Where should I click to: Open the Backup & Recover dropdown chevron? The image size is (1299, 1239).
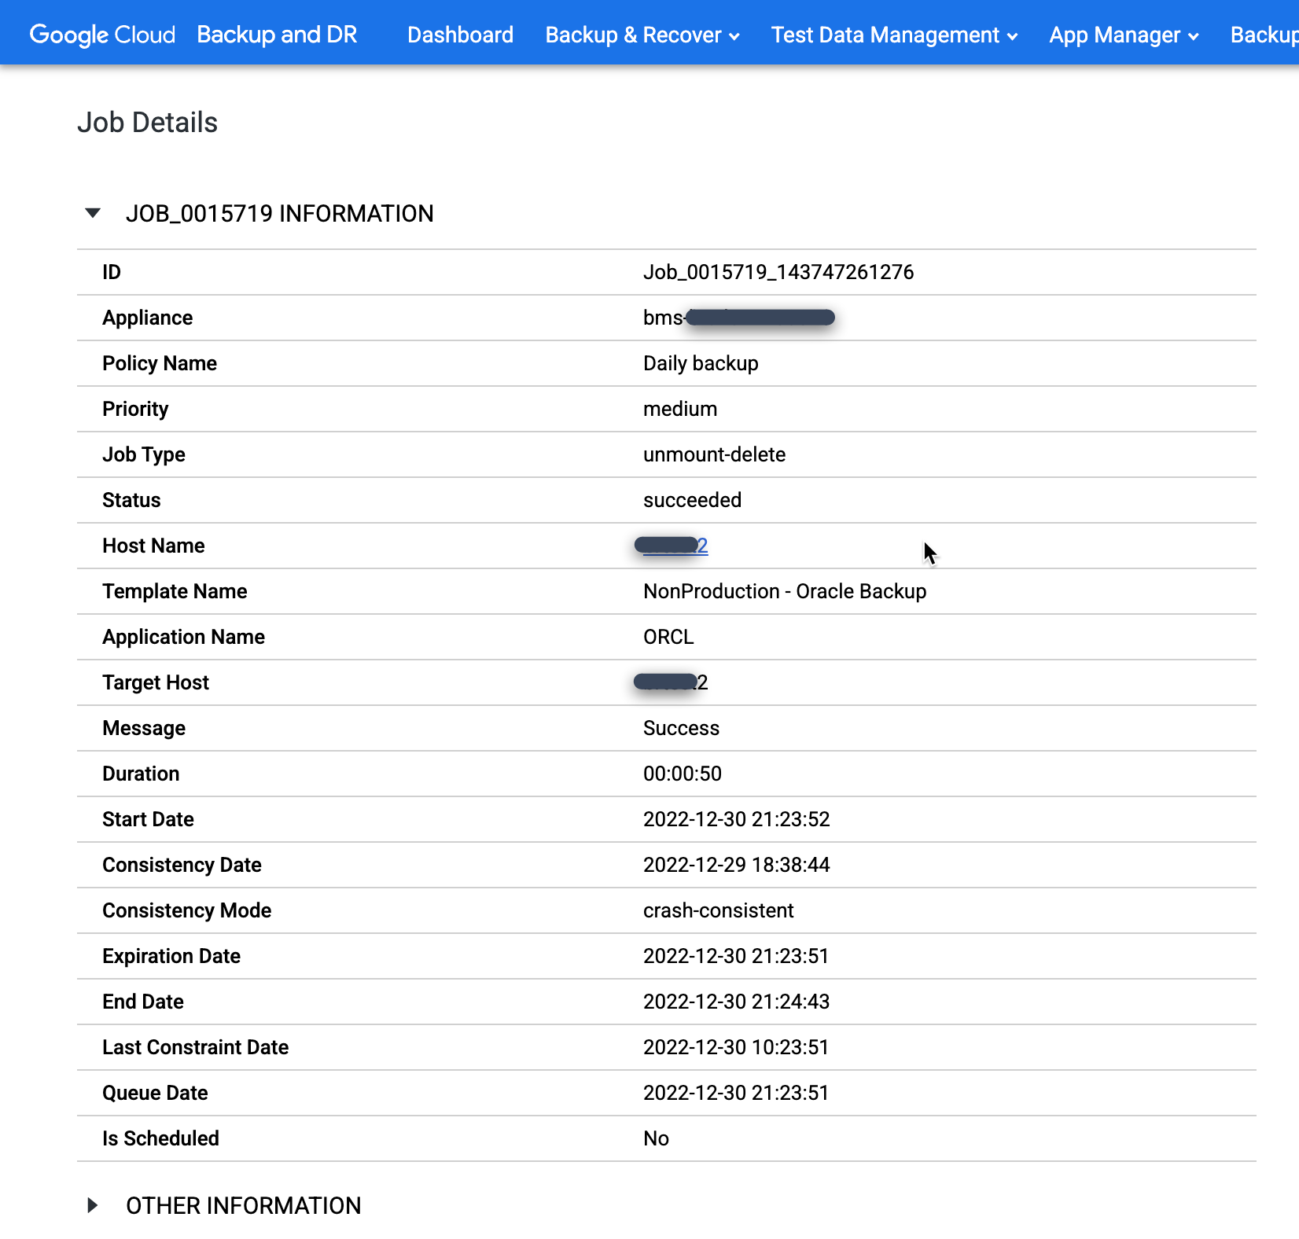pyautogui.click(x=735, y=36)
